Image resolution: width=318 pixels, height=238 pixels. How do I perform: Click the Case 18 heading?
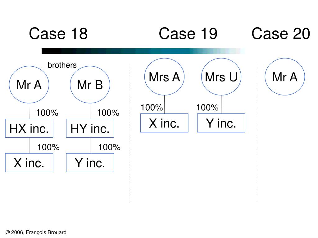pos(58,33)
